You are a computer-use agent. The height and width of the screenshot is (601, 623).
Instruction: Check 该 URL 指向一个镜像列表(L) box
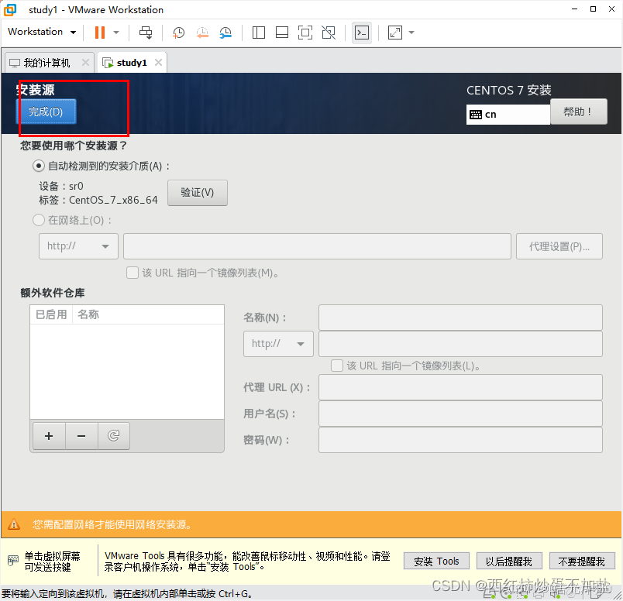337,366
